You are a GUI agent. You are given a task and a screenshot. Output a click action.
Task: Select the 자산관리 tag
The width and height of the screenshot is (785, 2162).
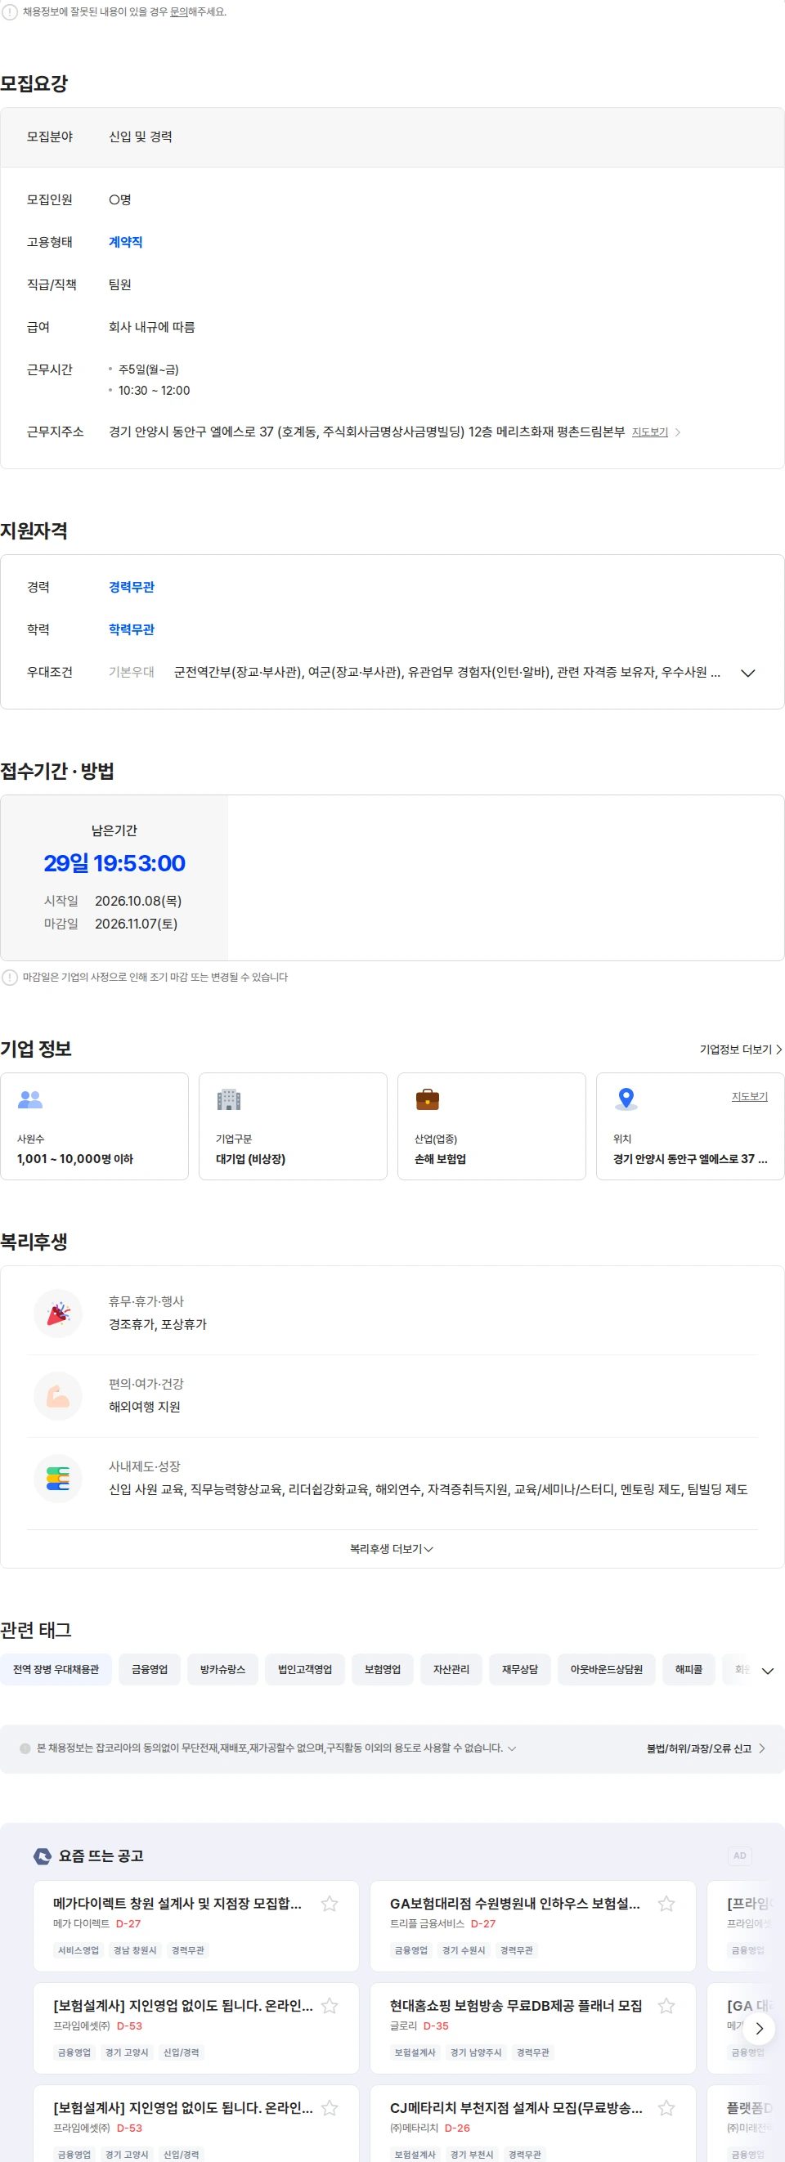[451, 1669]
